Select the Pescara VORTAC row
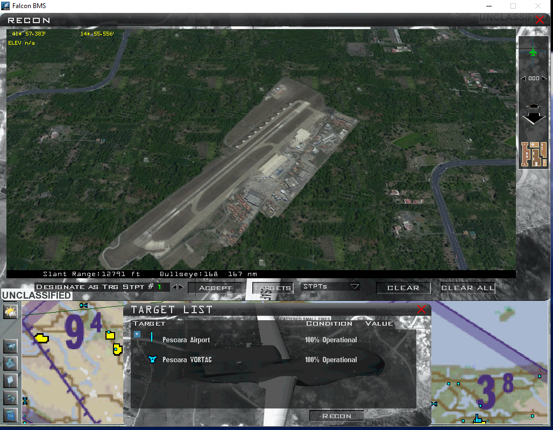The height and width of the screenshot is (430, 553). 274,359
